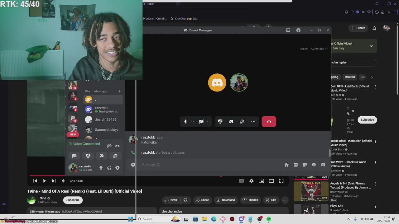399x224 pixels.
Task: Play the YouTube video
Action: pos(45,181)
